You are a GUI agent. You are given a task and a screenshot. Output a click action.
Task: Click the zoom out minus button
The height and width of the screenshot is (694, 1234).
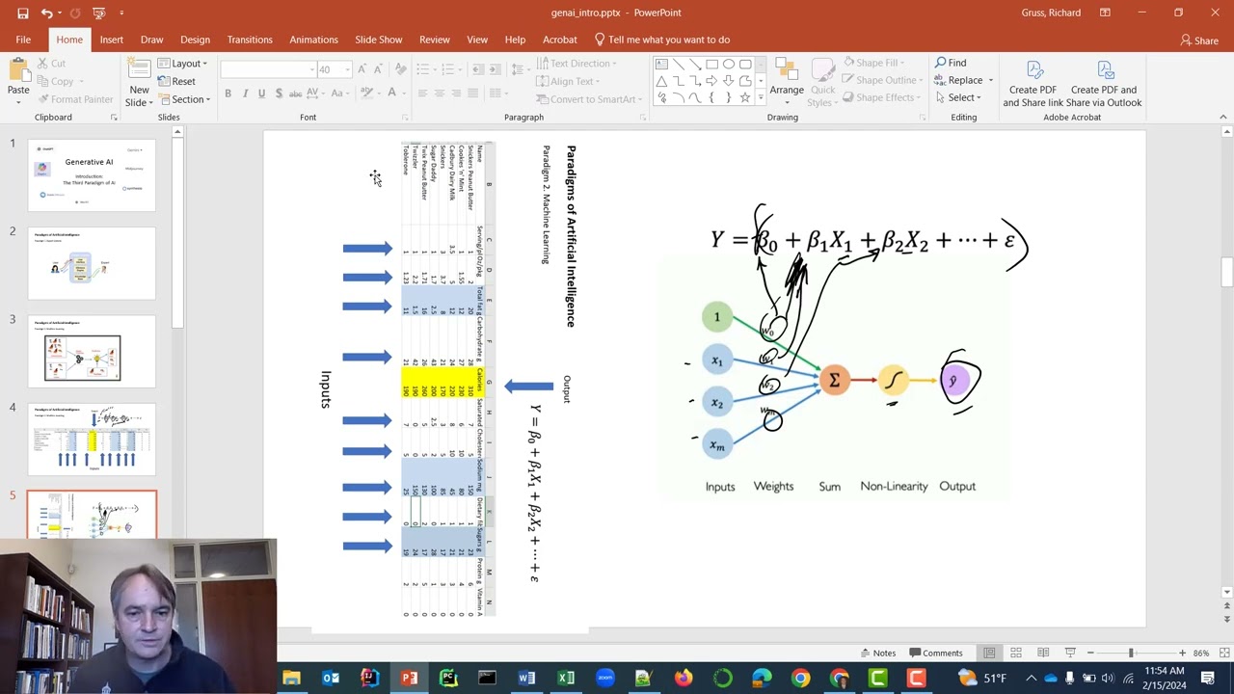(1089, 653)
